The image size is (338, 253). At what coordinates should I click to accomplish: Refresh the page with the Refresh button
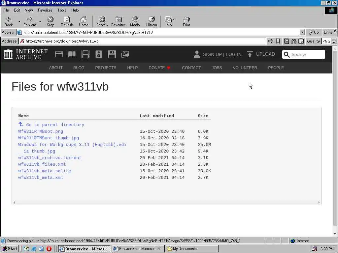point(67,21)
